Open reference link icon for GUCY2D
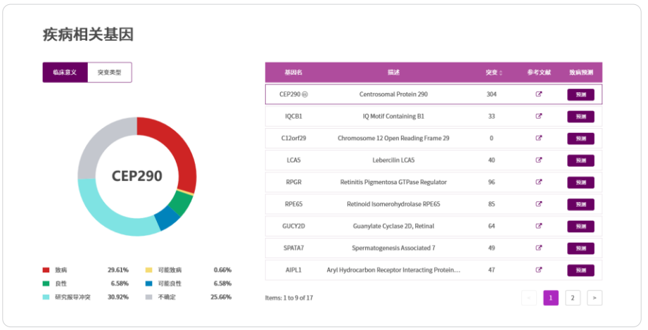 click(539, 226)
